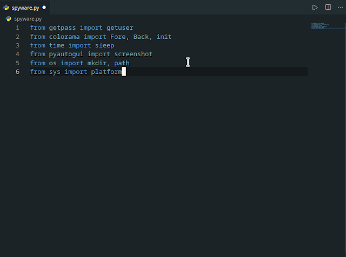Select the spyware.py editor tab
The height and width of the screenshot is (257, 346).
coord(25,8)
